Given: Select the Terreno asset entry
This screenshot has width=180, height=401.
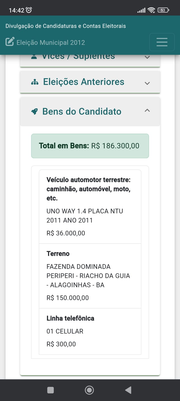Looking at the screenshot, I should [x=90, y=276].
